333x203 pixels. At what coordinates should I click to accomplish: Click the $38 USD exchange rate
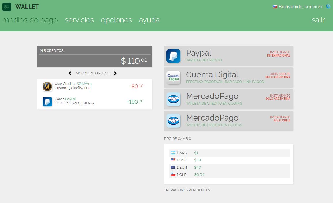tap(198, 160)
